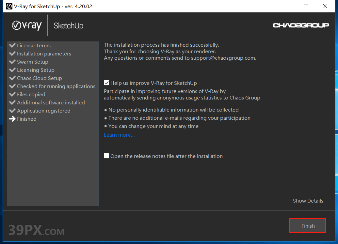The image size is (338, 244).
Task: Select the Installation parameters step
Action: click(44, 53)
